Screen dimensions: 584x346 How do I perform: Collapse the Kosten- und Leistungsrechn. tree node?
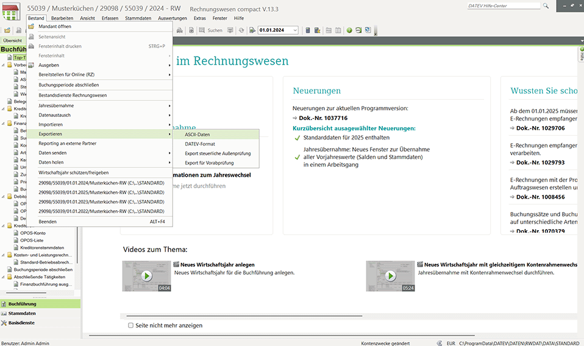tap(3, 255)
